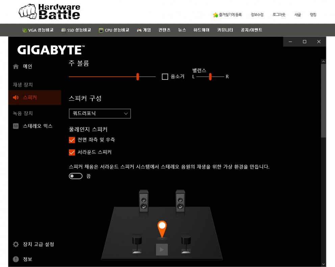Uncheck 전면 좌측 및 우측 full-range option
335x267 pixels.
pos(72,140)
